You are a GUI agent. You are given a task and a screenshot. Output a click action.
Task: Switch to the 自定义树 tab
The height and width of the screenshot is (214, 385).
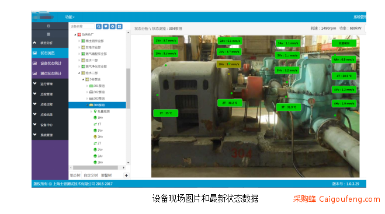pos(91,176)
